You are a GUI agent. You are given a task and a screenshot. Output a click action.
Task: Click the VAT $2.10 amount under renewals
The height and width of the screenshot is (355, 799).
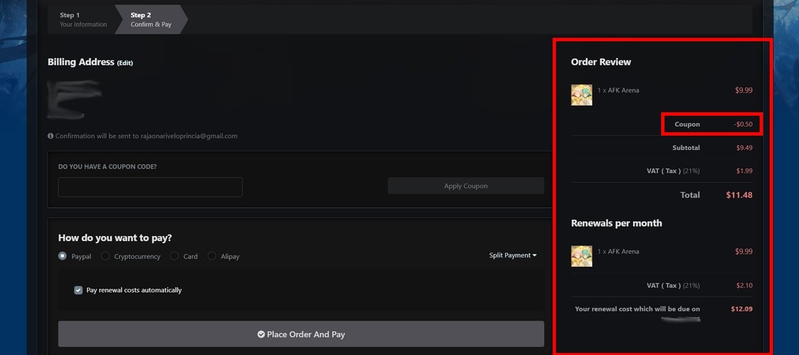click(x=744, y=286)
